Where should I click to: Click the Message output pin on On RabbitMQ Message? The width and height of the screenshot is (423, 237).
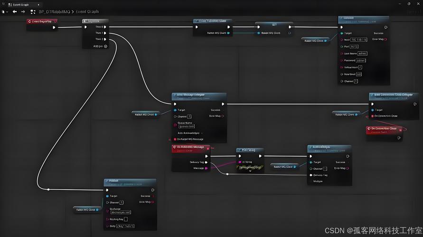pos(206,168)
